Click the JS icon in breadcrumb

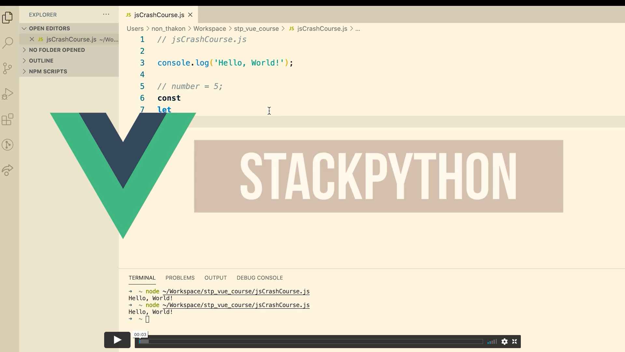click(292, 29)
